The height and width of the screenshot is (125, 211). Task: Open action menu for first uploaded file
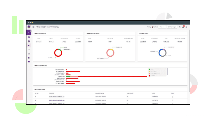[173, 97]
